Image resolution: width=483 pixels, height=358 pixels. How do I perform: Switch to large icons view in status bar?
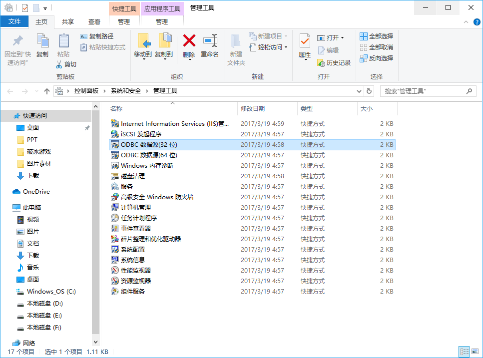coord(475,352)
